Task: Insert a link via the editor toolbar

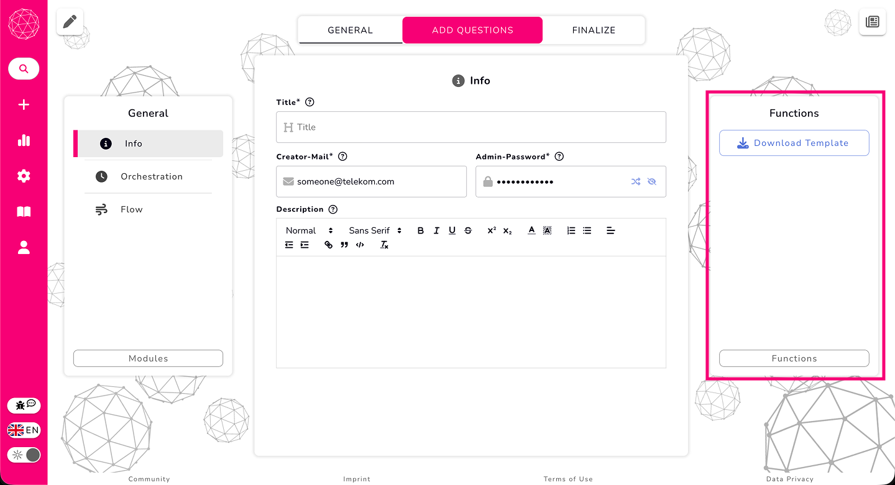Action: (x=328, y=245)
